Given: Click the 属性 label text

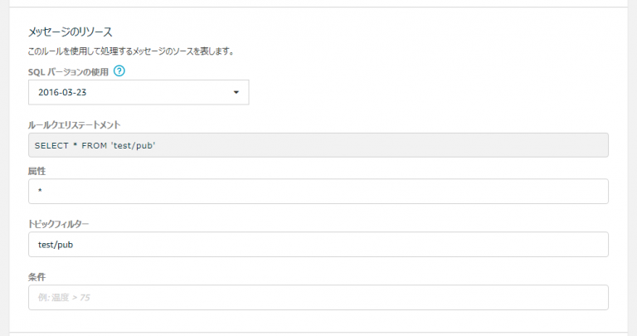Looking at the screenshot, I should (x=36, y=171).
